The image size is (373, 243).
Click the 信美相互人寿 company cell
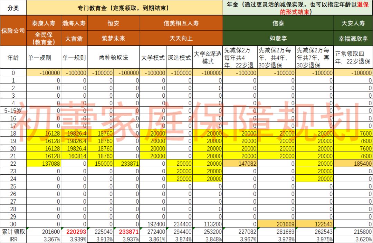coord(181,23)
